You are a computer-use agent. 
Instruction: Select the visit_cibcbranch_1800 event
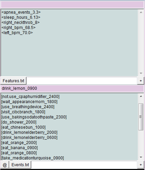(x=23, y=112)
